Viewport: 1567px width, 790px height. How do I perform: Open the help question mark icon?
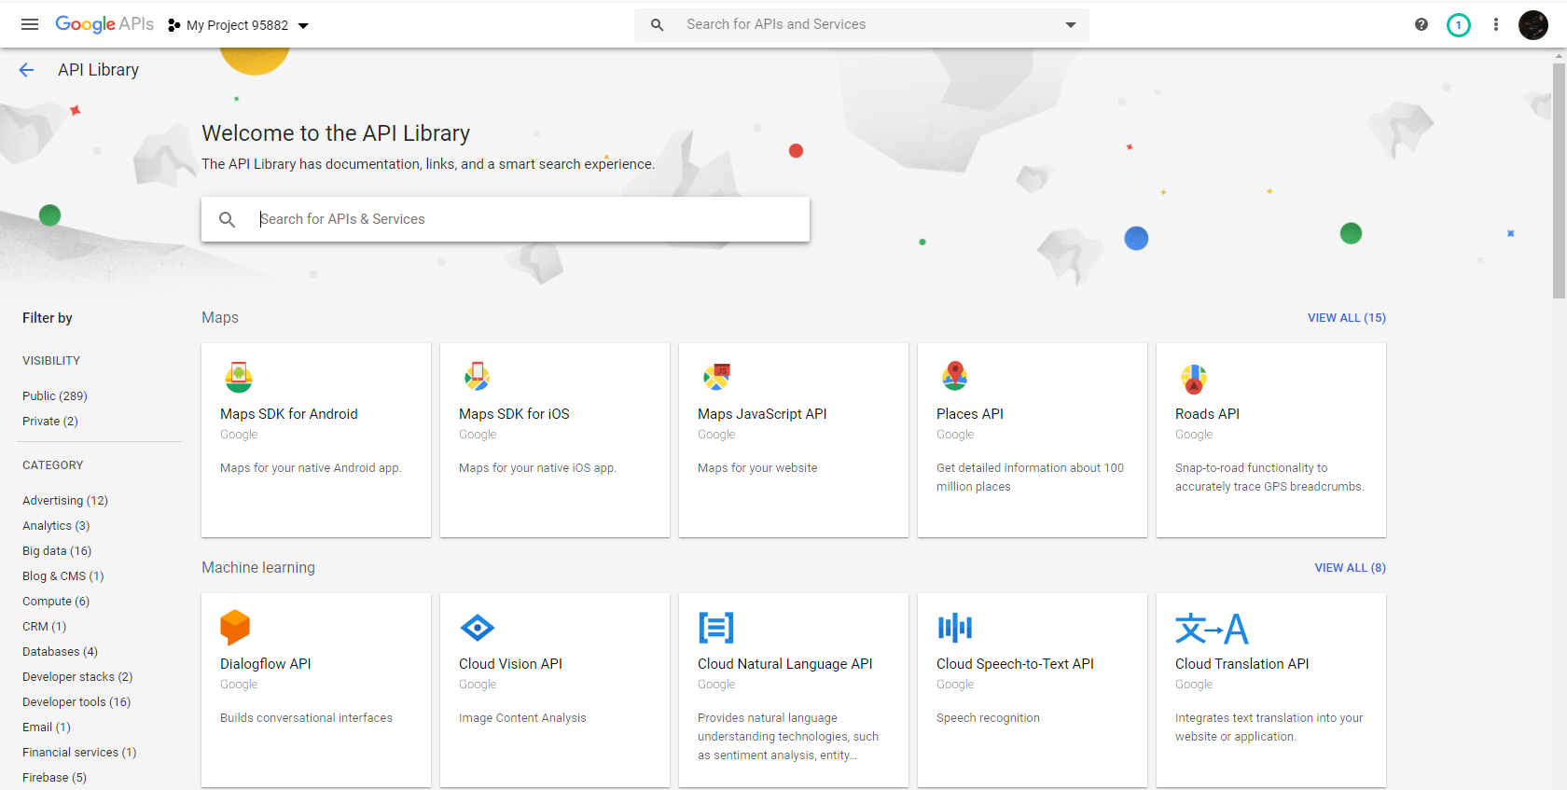coord(1421,24)
